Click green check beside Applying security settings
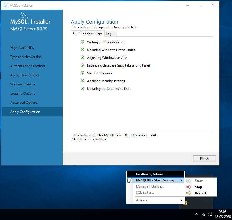 coord(82,81)
